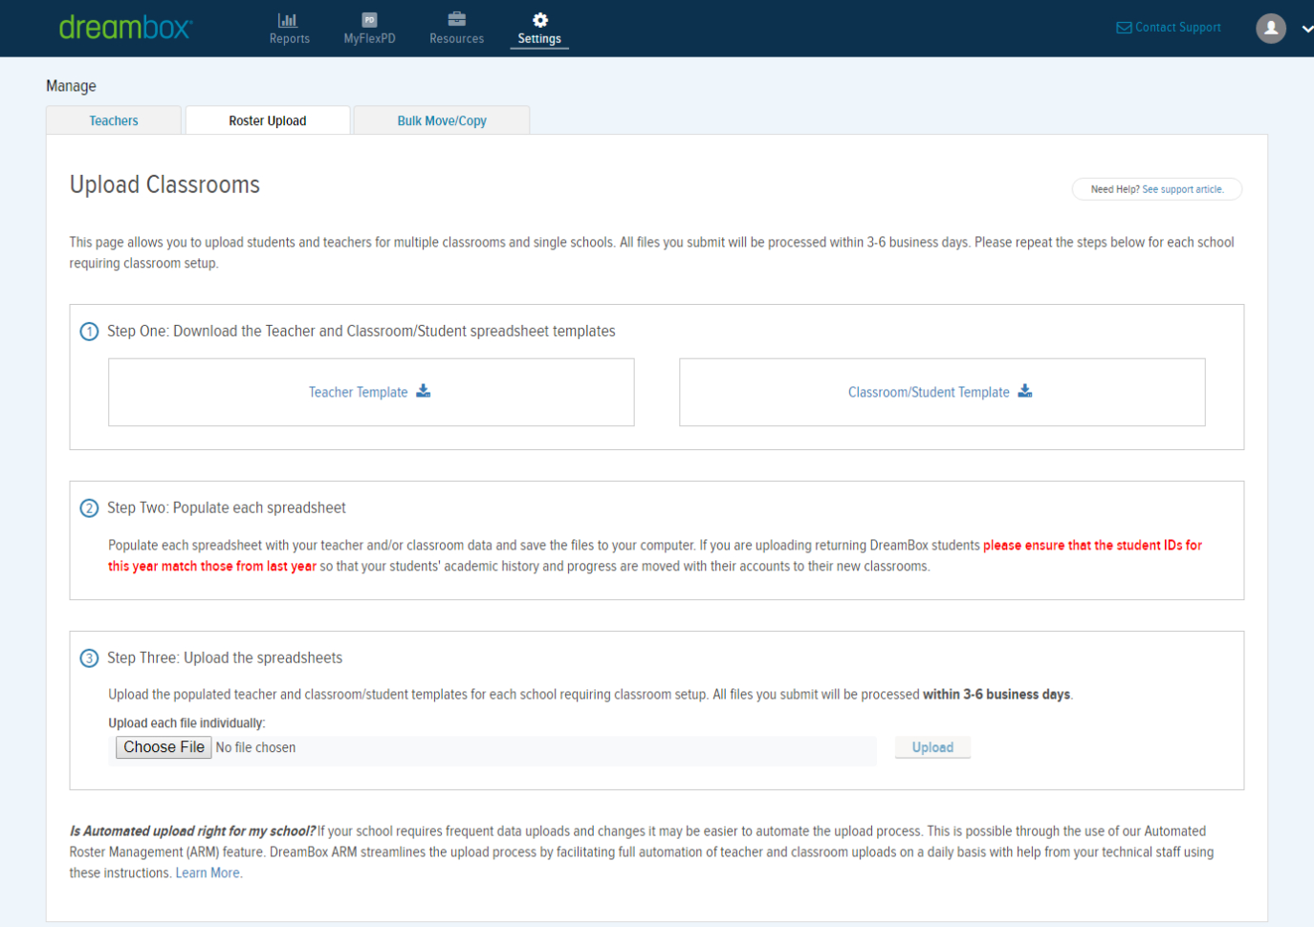Click the Choose File button
Screen dimensions: 1314x927
tap(164, 747)
